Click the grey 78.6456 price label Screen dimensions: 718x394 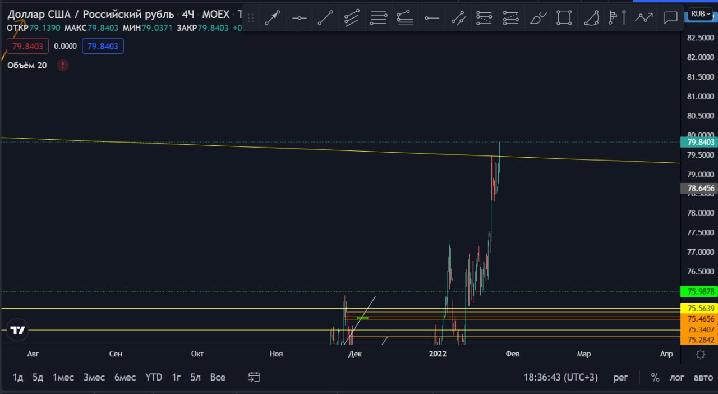tap(699, 189)
